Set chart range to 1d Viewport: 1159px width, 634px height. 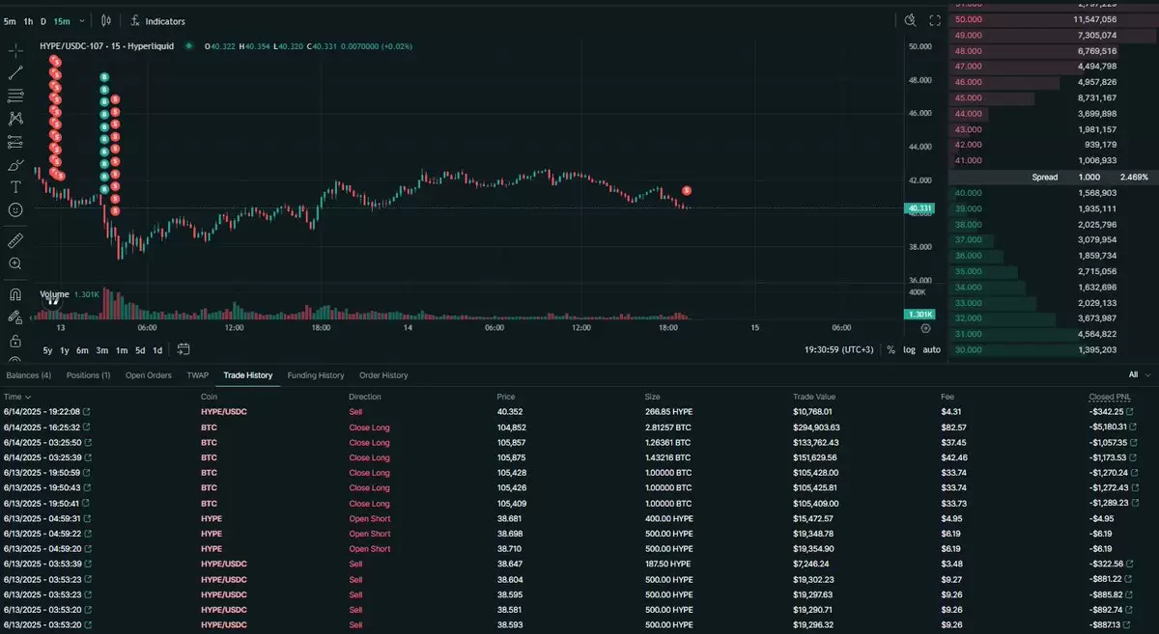pos(158,349)
